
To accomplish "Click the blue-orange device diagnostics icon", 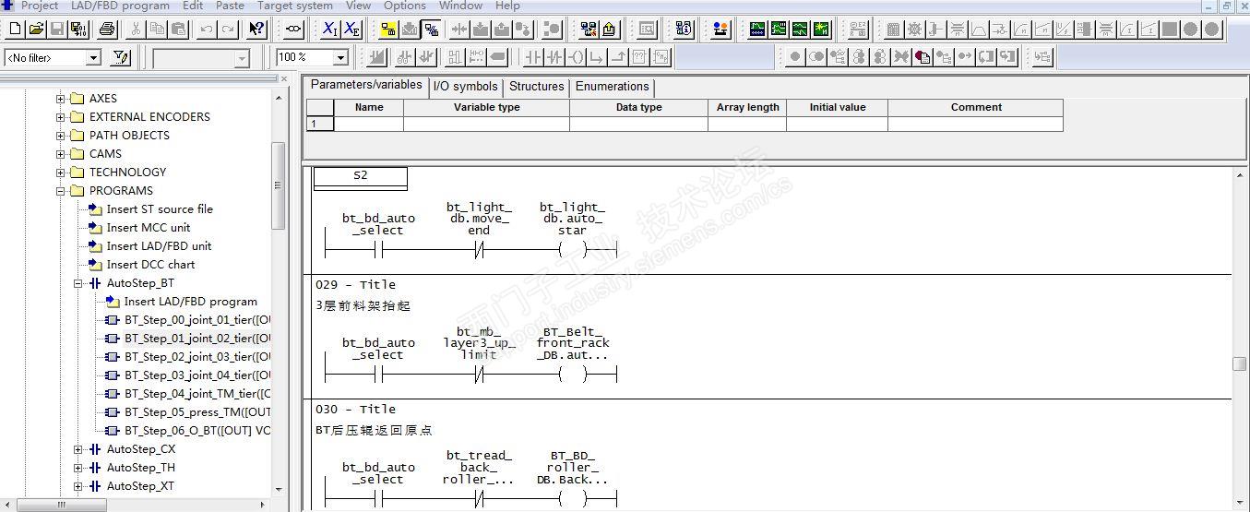I will (x=720, y=30).
